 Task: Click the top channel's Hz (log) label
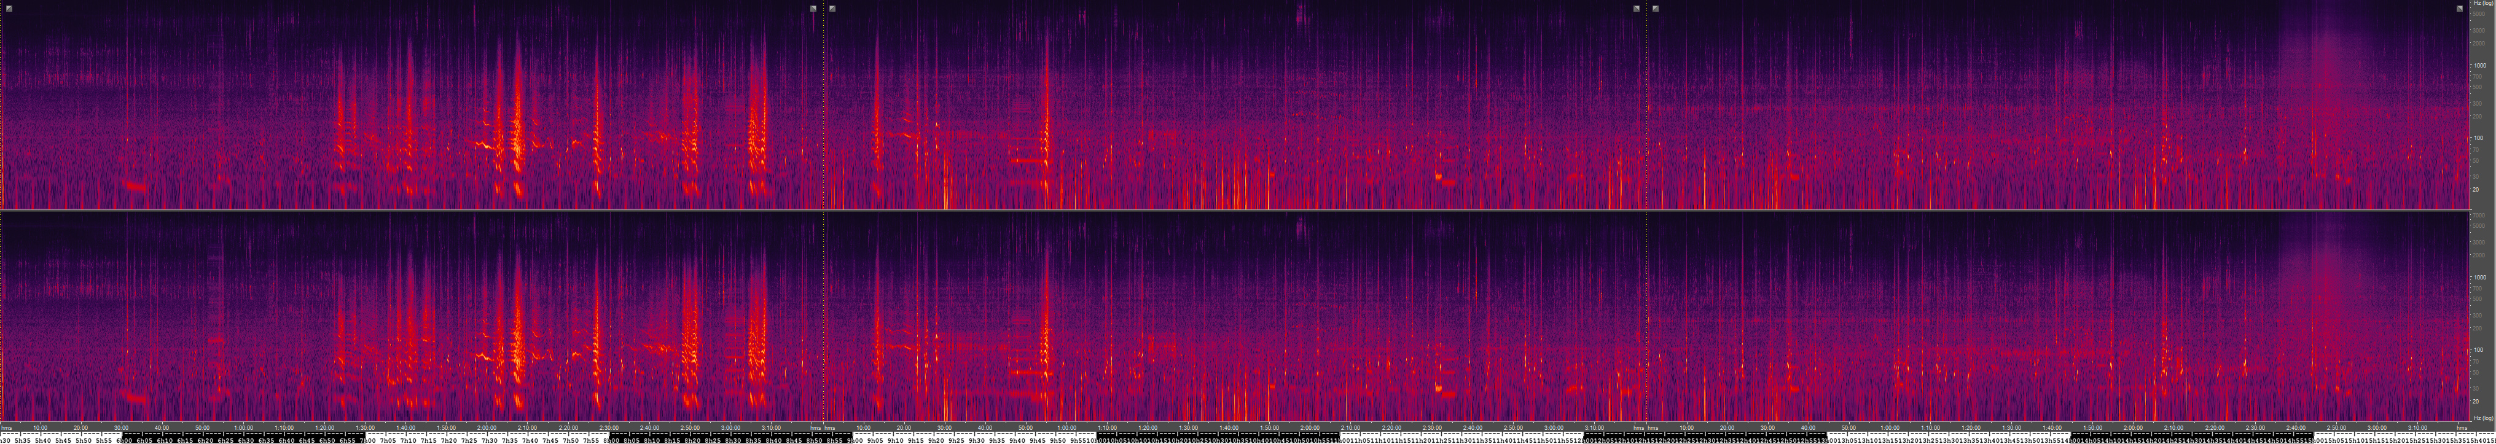tap(2481, 4)
